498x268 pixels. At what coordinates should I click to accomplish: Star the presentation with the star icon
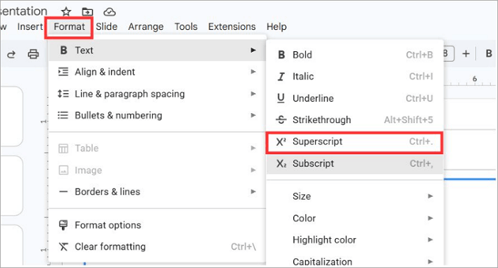(x=66, y=12)
